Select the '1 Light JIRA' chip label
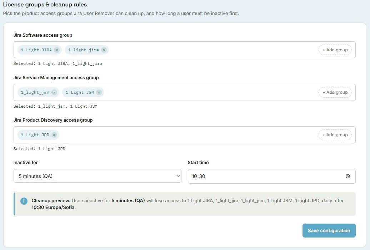The width and height of the screenshot is (370, 250). 36,50
